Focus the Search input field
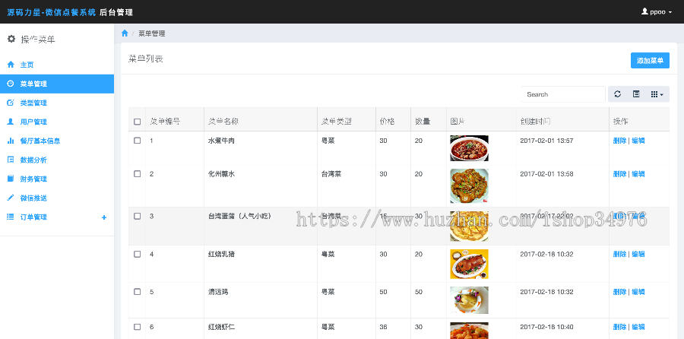This screenshot has height=339, width=684. click(x=563, y=94)
